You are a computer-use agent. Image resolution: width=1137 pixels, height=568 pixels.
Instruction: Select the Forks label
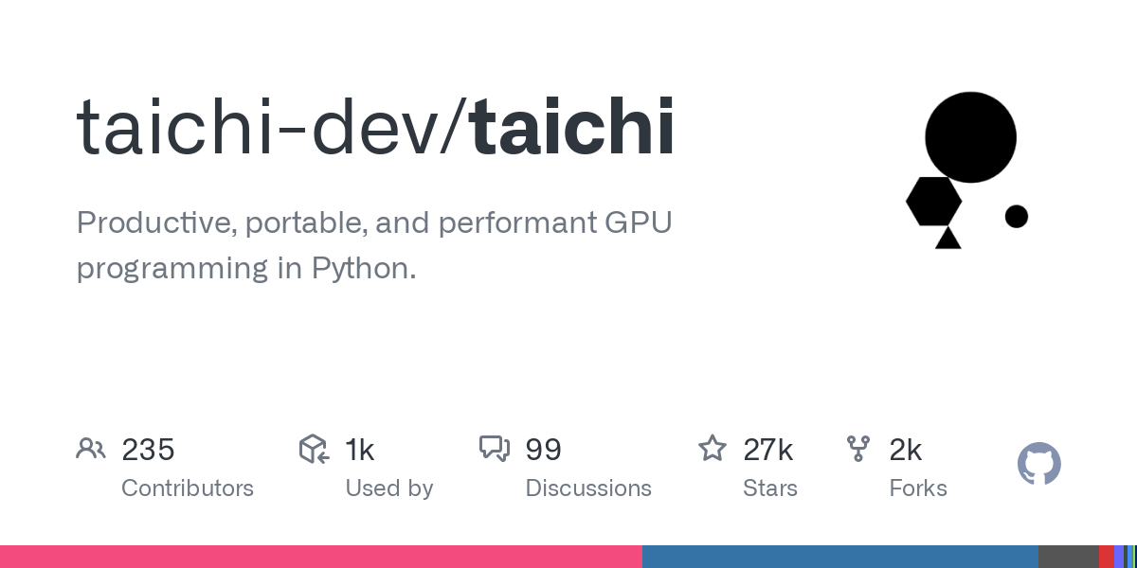tap(918, 488)
